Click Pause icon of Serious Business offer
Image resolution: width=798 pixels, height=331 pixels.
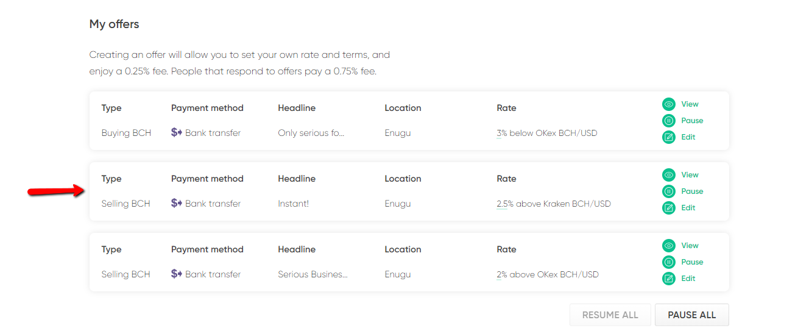pyautogui.click(x=669, y=262)
